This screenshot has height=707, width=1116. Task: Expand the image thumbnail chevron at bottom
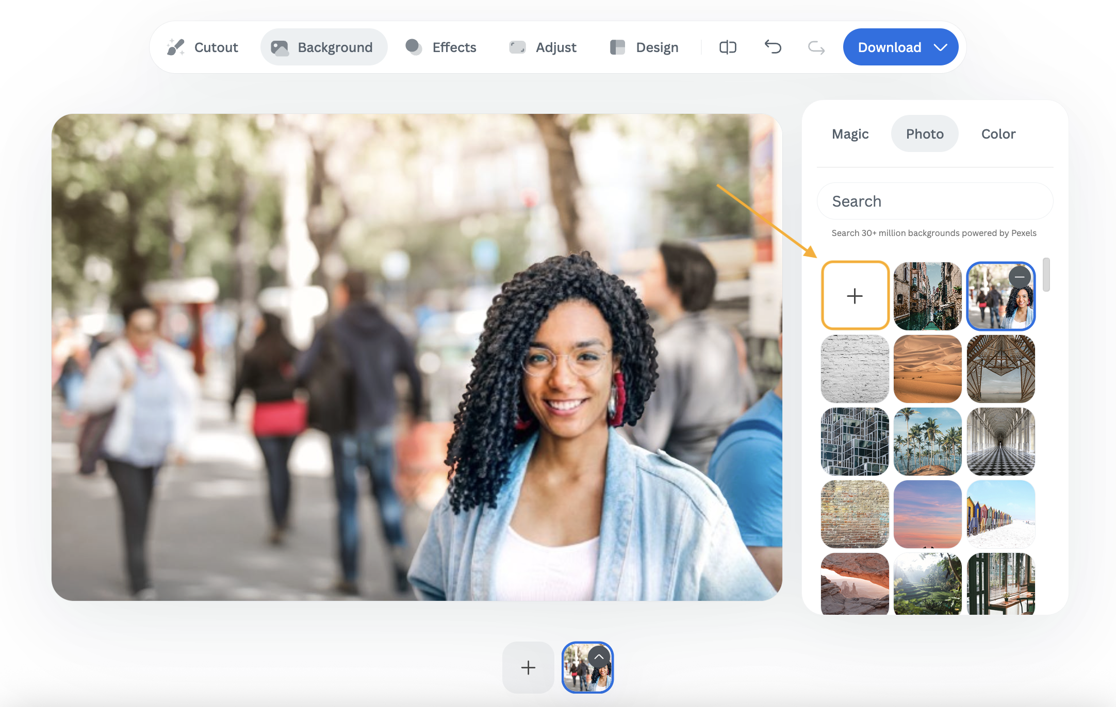(x=599, y=657)
